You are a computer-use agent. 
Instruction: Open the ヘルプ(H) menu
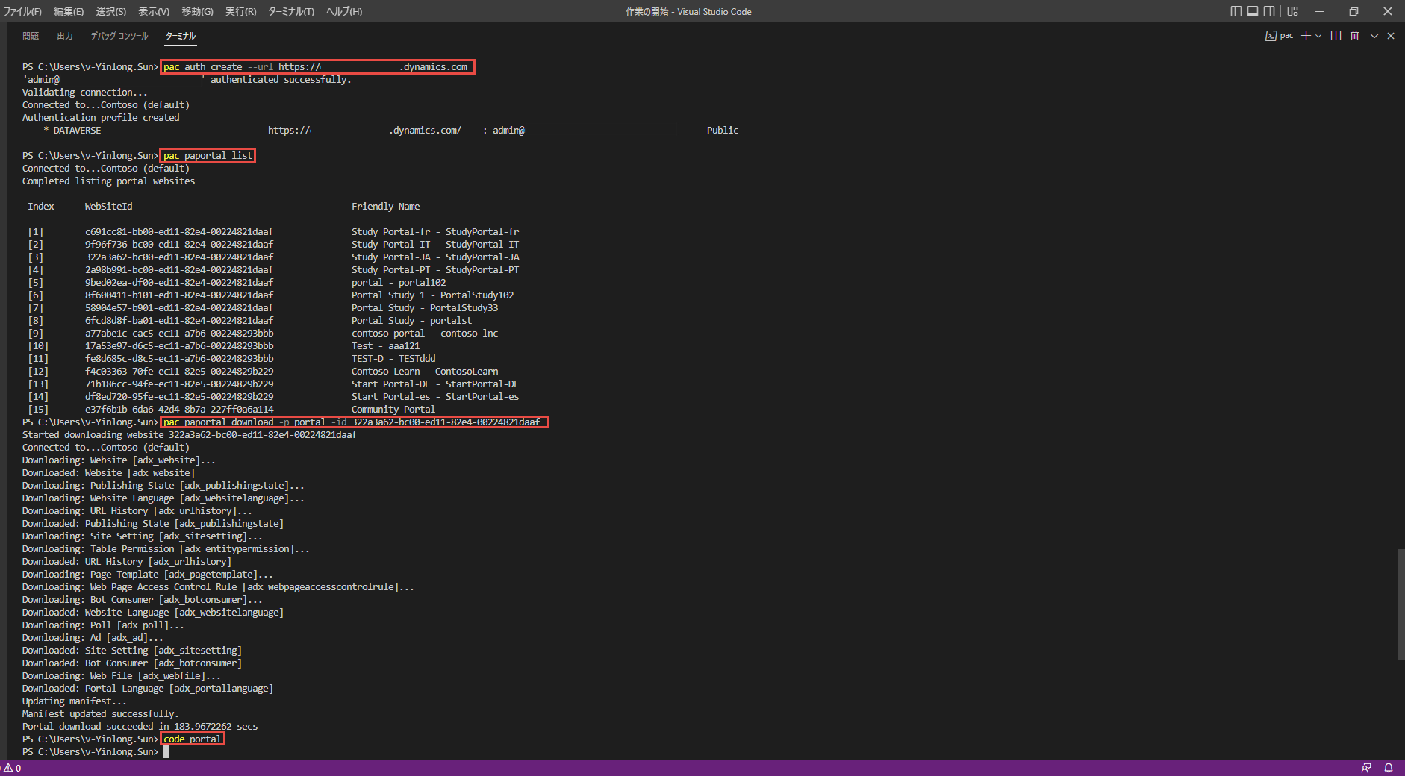[344, 11]
